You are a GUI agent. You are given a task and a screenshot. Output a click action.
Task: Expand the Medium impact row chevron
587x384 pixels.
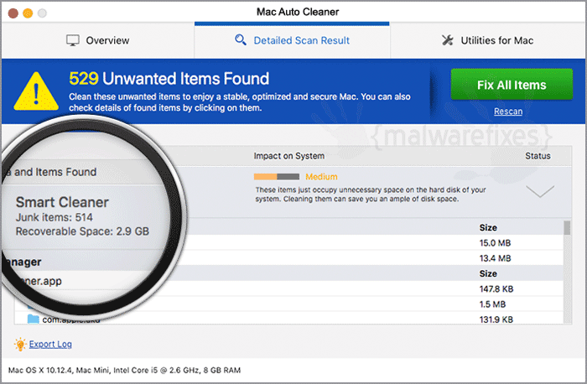(x=540, y=191)
